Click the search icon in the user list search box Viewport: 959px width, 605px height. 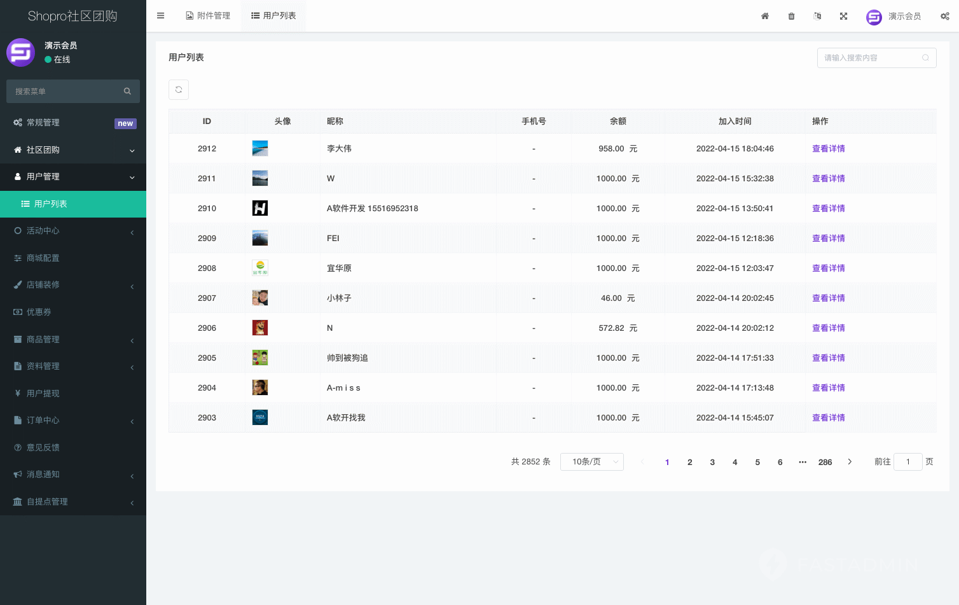(925, 58)
